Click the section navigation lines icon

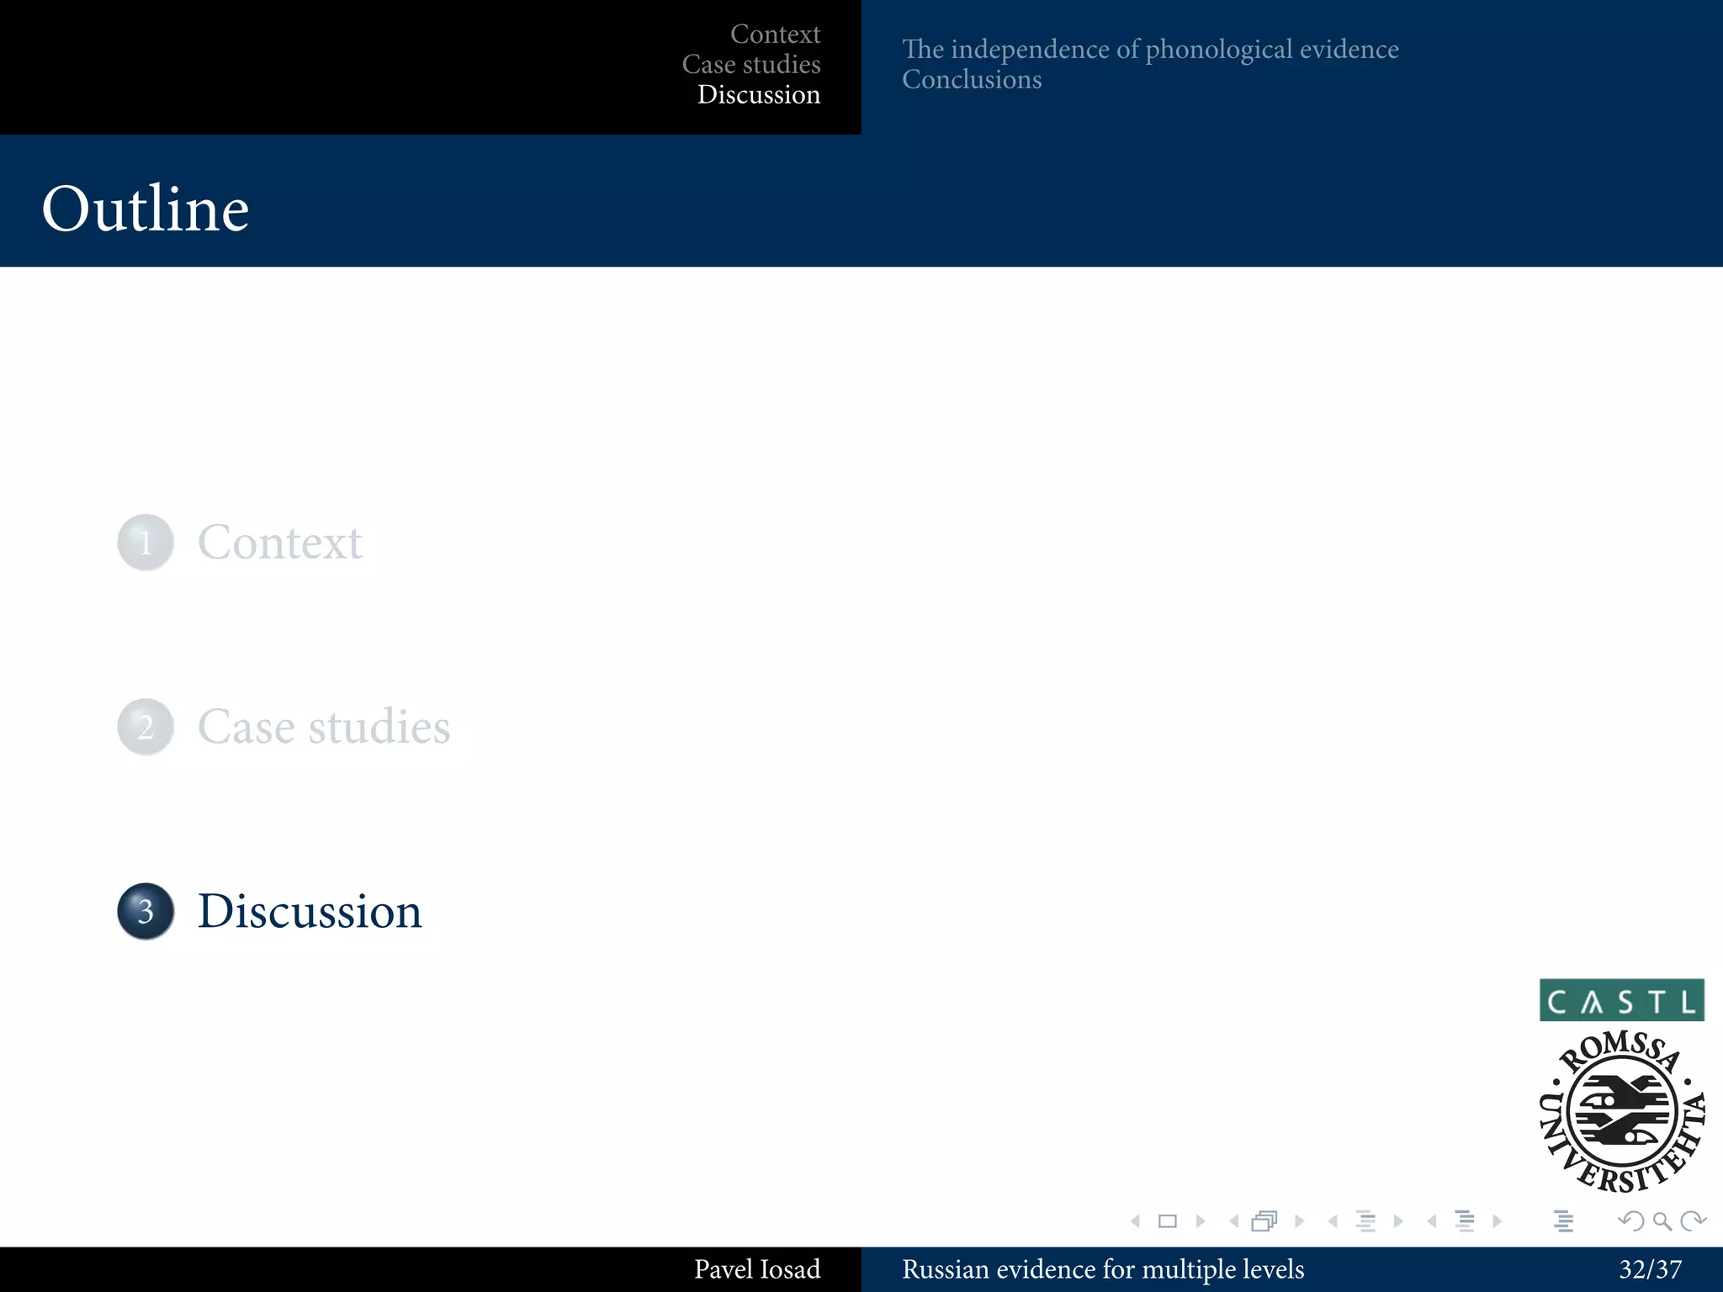[1464, 1221]
